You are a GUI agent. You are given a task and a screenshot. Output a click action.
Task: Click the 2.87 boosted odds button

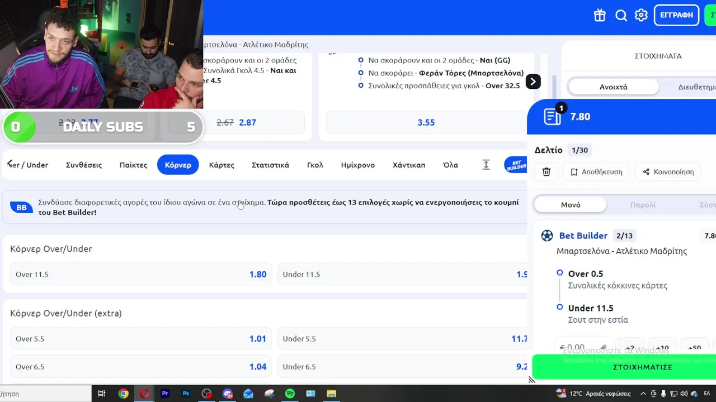[x=248, y=122]
